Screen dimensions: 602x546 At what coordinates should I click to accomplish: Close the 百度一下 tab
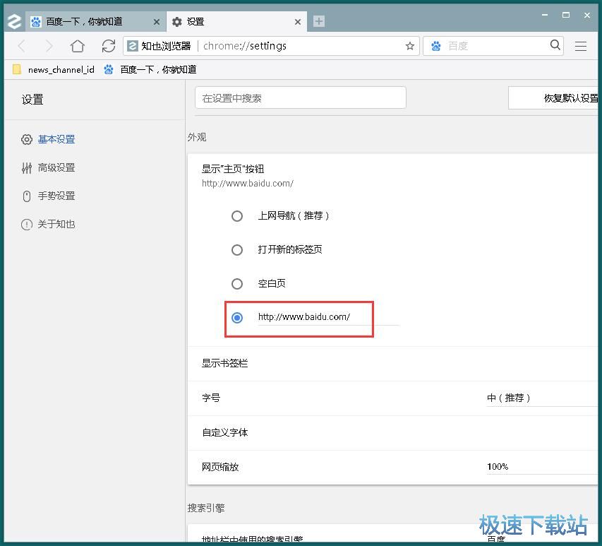pos(156,22)
